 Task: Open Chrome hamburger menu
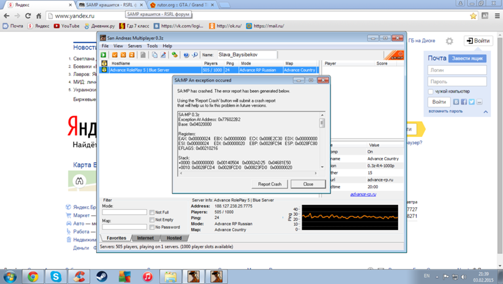(497, 16)
